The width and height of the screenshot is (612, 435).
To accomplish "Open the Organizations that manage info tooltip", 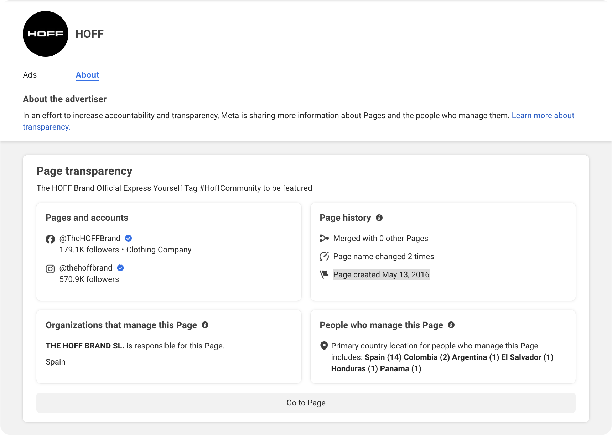I will click(205, 325).
